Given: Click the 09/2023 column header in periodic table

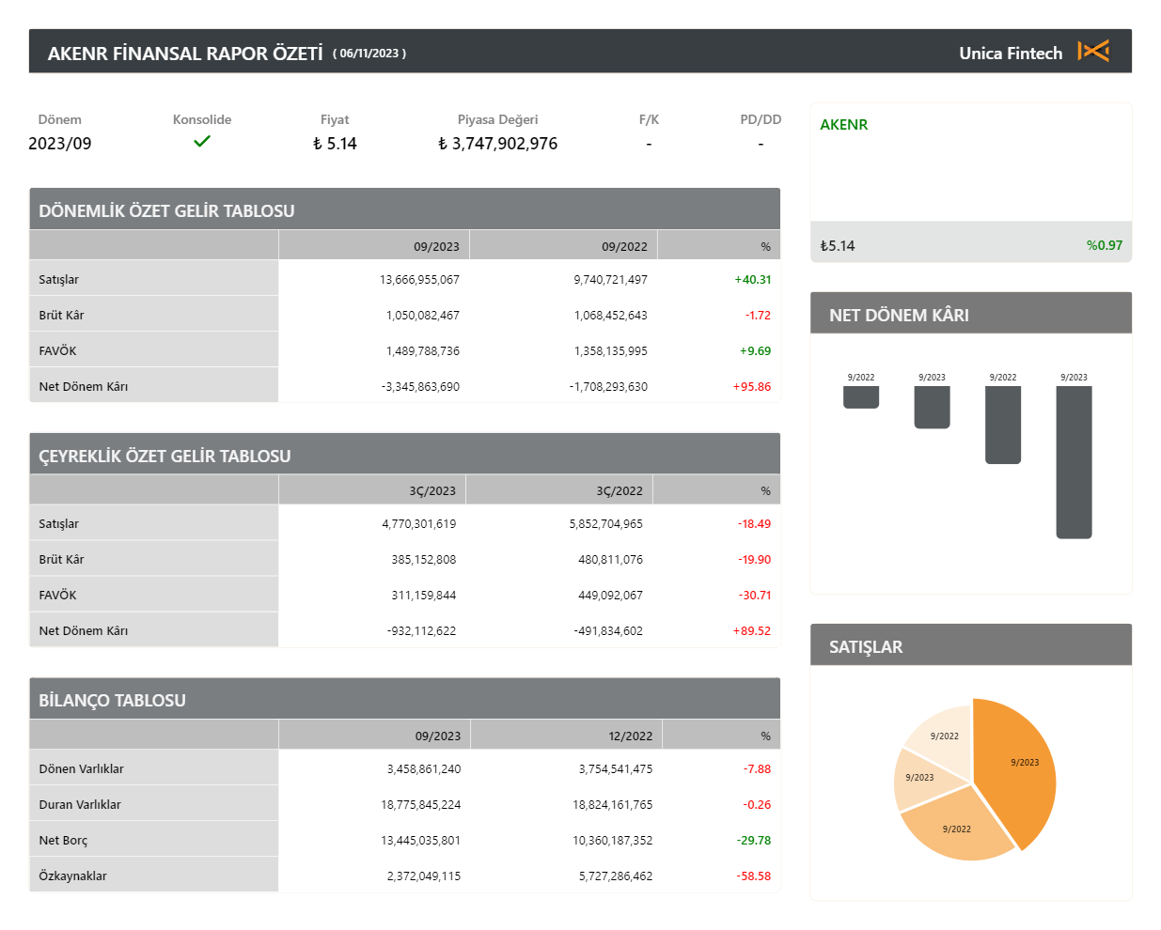Looking at the screenshot, I should tap(436, 246).
